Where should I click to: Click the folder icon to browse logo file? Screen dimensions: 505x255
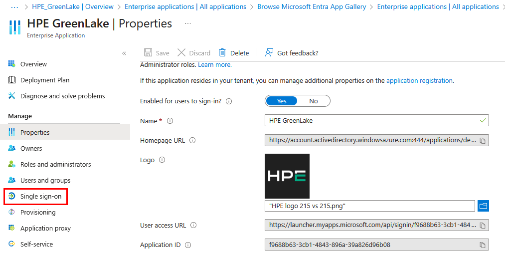click(x=483, y=206)
